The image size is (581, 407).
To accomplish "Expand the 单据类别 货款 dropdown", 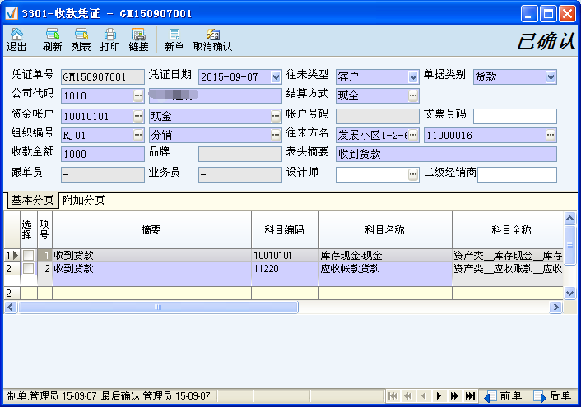I will 551,77.
